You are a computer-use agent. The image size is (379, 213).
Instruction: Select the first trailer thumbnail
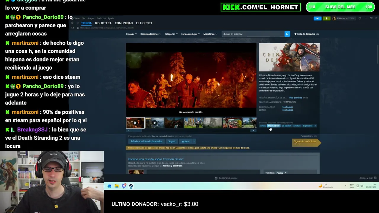tap(135, 123)
